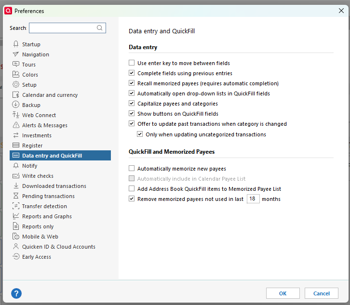350x305 pixels.
Task: Click the Write checks icon
Action: (x=16, y=176)
